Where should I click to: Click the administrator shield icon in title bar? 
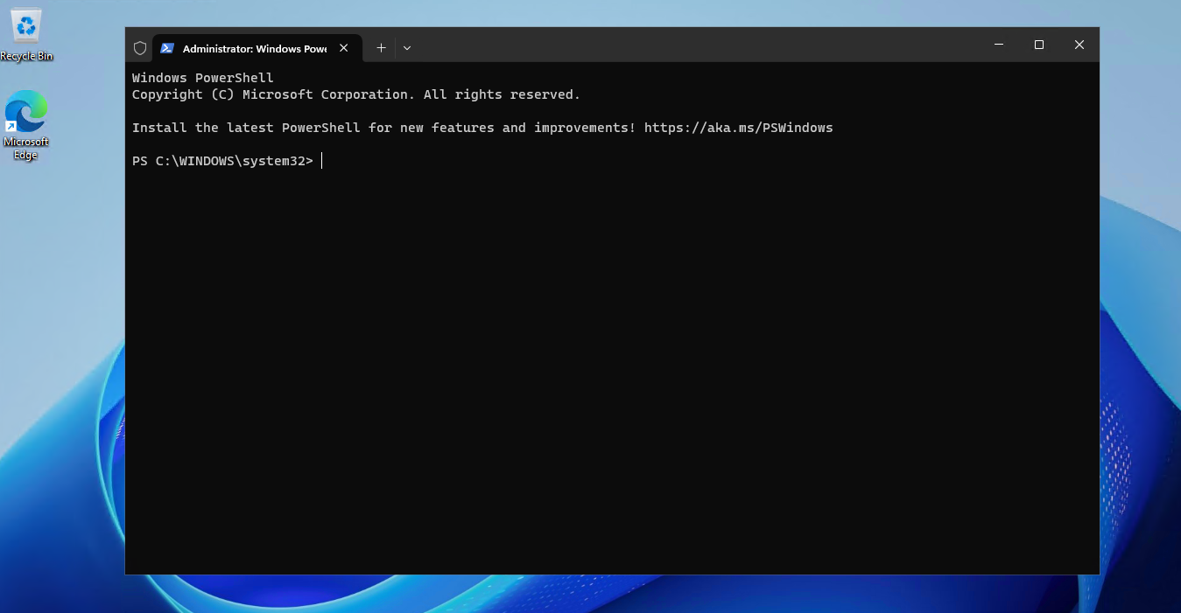tap(140, 48)
